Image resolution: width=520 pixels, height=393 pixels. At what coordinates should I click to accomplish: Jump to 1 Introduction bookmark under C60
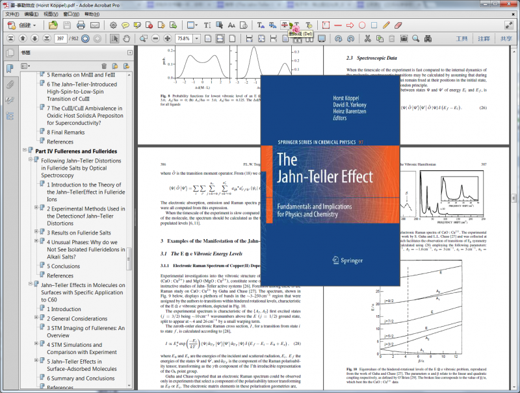tap(64, 309)
